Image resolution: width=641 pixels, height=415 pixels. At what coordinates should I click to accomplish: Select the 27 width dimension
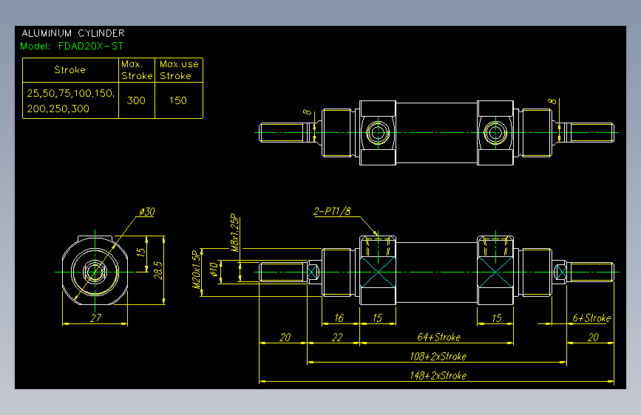(95, 318)
